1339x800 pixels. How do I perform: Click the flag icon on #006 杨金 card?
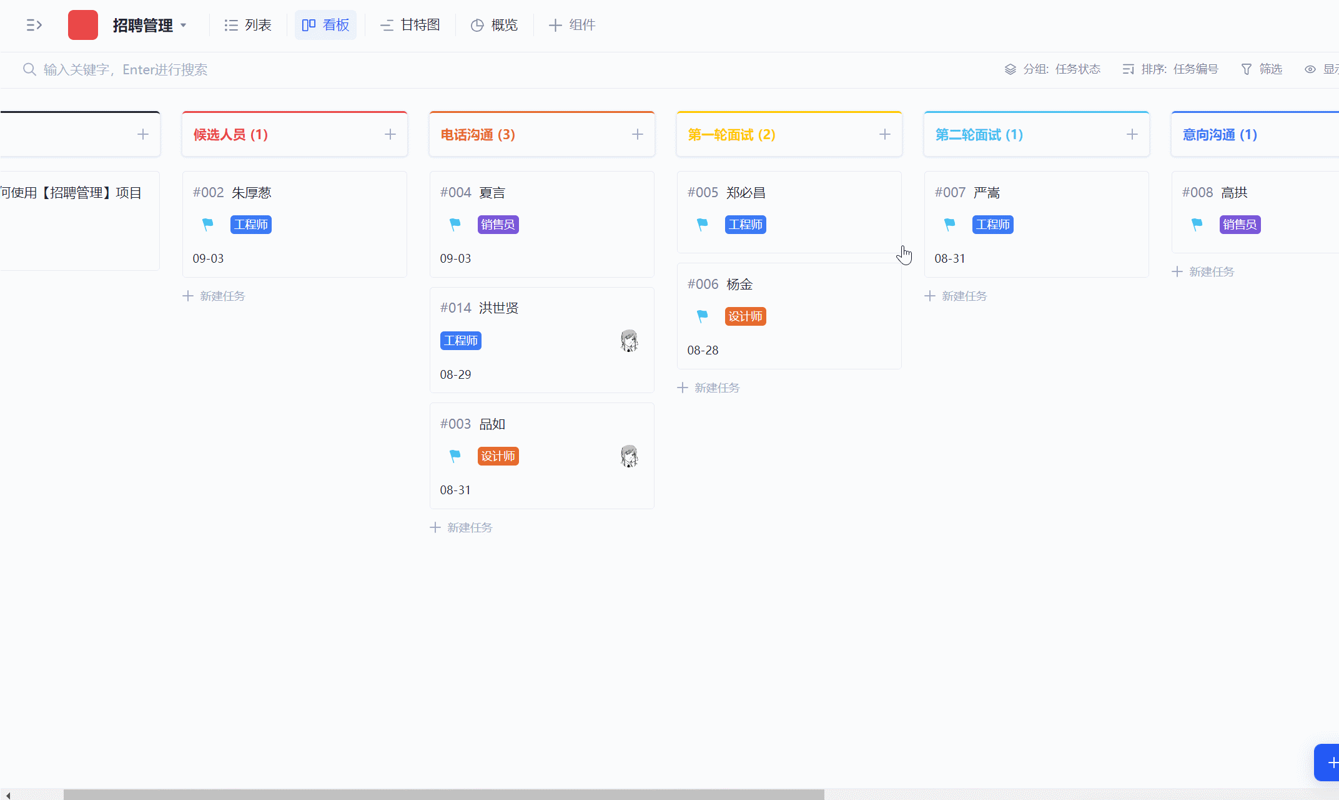[703, 316]
